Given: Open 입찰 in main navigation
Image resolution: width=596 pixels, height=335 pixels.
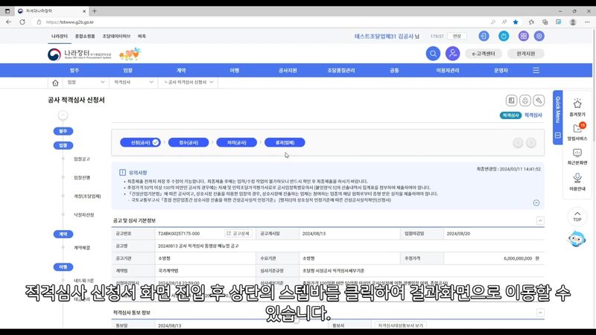Looking at the screenshot, I should coord(127,70).
